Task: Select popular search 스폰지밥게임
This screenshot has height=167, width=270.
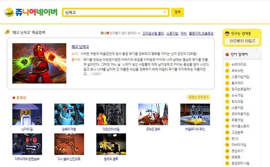Action: pos(240,77)
